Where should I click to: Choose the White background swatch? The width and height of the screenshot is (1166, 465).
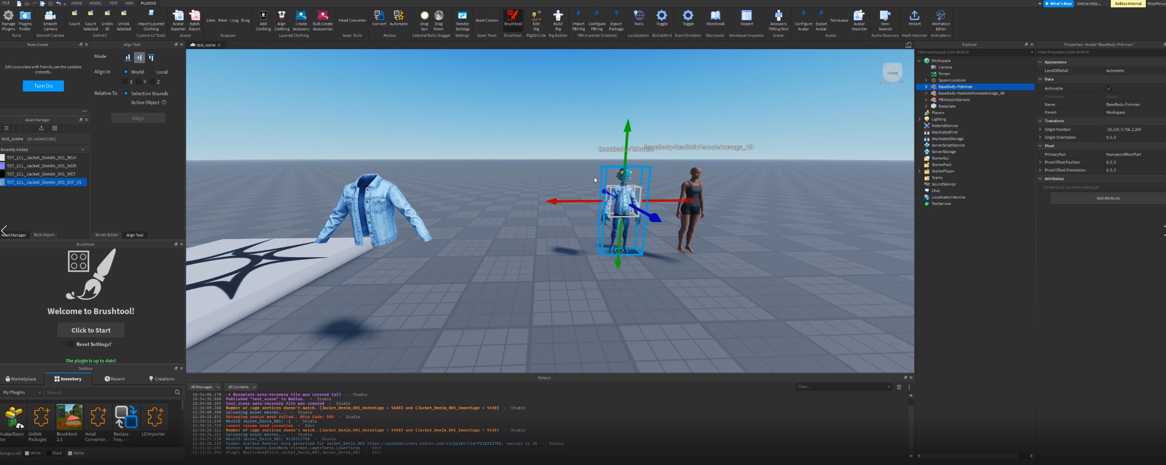coord(27,453)
